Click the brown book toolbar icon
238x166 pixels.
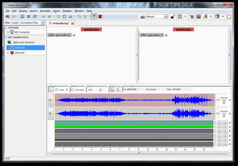pos(100,17)
